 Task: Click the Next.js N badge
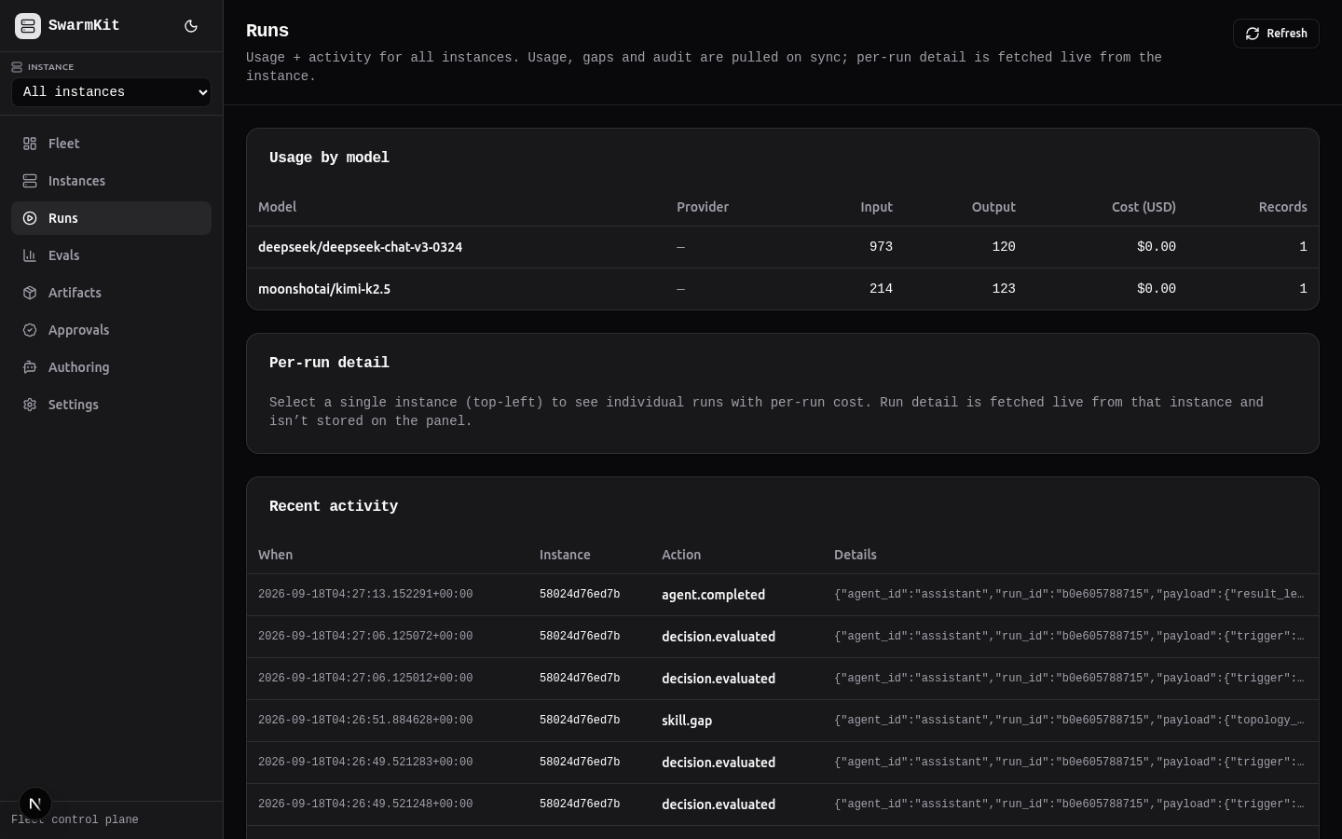coord(35,804)
